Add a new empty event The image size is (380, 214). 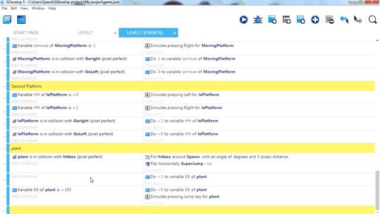tap(272, 20)
